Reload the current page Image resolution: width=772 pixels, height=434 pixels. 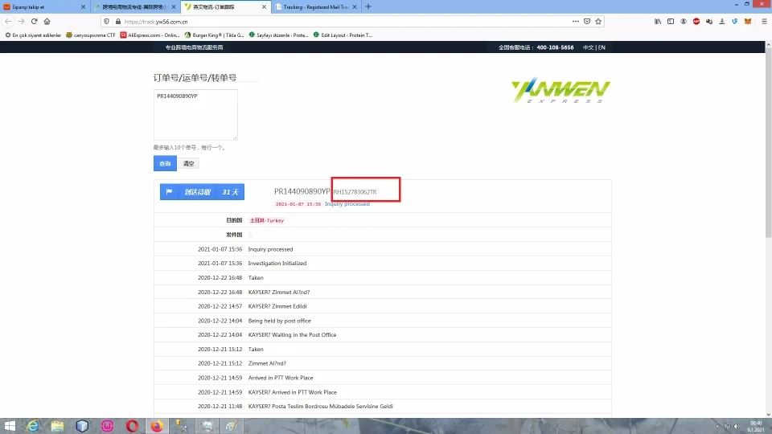[34, 21]
